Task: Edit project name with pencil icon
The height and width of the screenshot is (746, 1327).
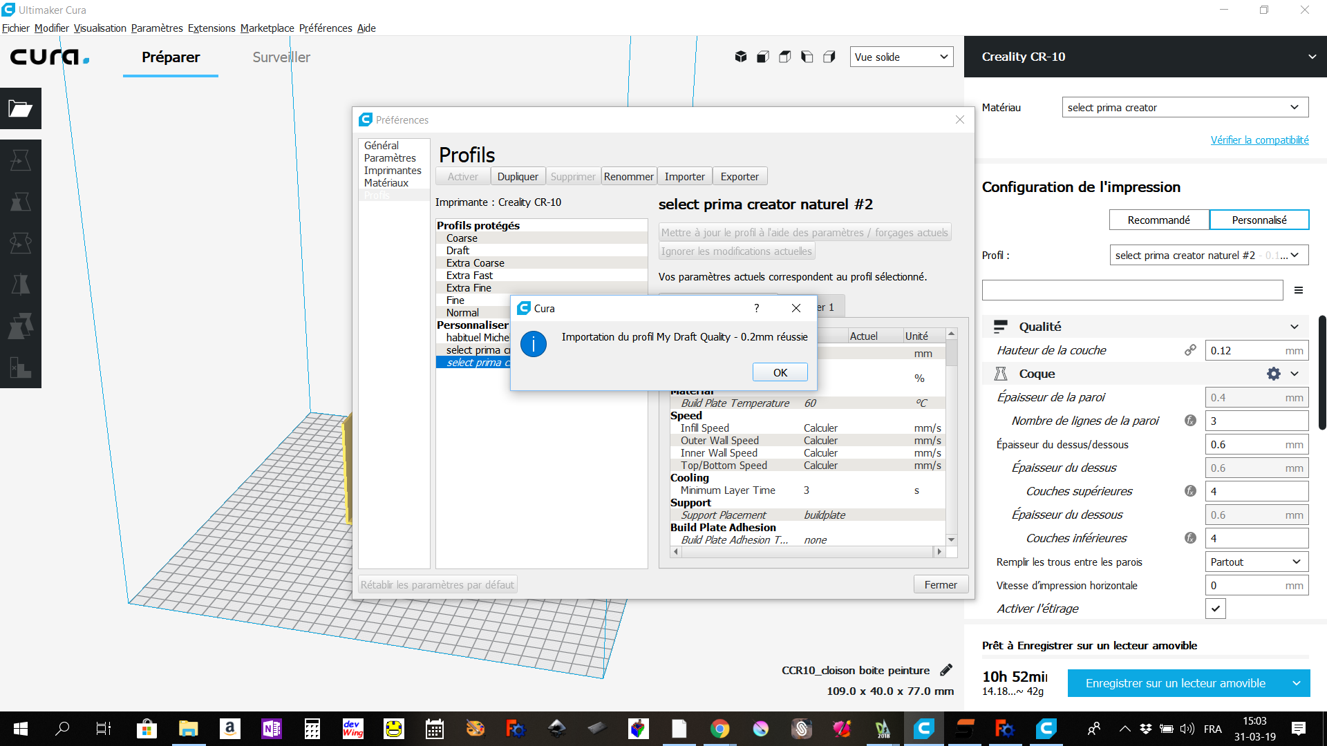Action: click(946, 670)
